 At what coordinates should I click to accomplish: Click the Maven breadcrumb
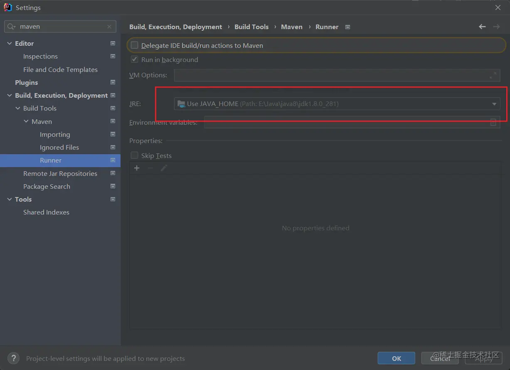click(x=292, y=27)
